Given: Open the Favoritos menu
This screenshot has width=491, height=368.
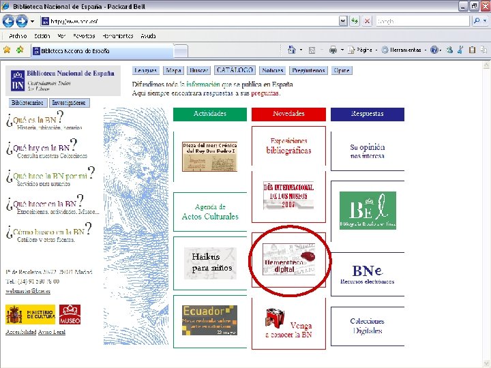Looking at the screenshot, I should point(84,36).
